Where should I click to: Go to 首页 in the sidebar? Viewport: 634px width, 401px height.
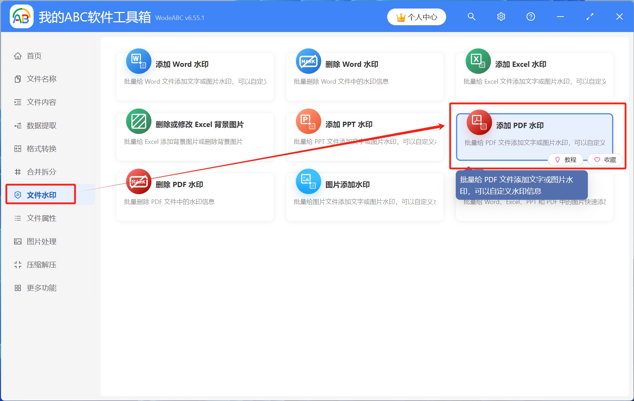pos(34,56)
